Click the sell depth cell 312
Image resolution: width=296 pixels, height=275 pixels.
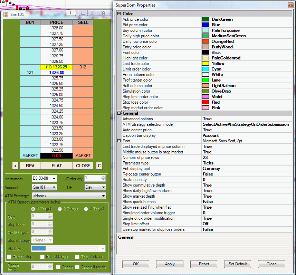pyautogui.click(x=83, y=67)
